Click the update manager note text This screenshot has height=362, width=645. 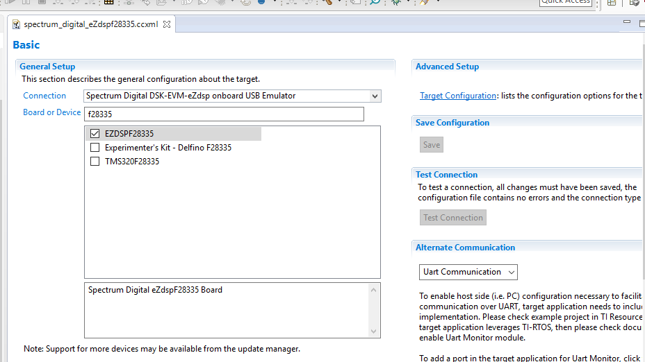pyautogui.click(x=162, y=349)
